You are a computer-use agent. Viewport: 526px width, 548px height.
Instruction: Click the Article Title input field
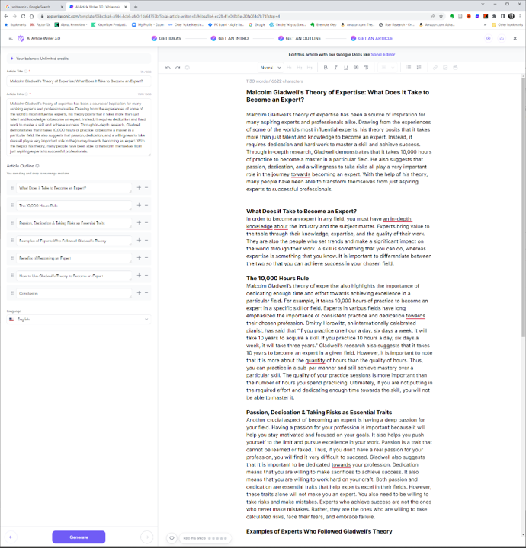tap(76, 80)
